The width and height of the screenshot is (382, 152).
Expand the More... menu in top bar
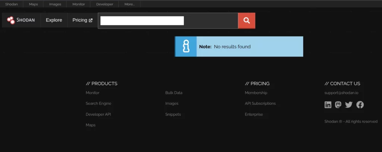[x=129, y=4]
